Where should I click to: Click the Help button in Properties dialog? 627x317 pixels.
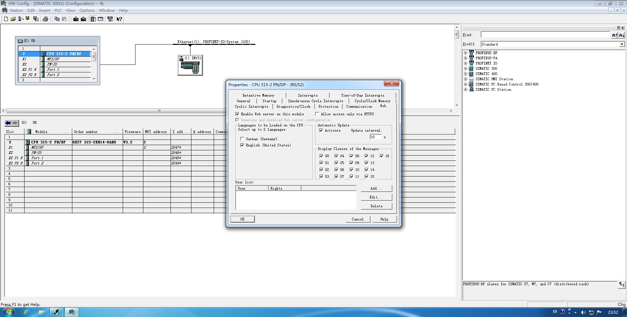[385, 219]
